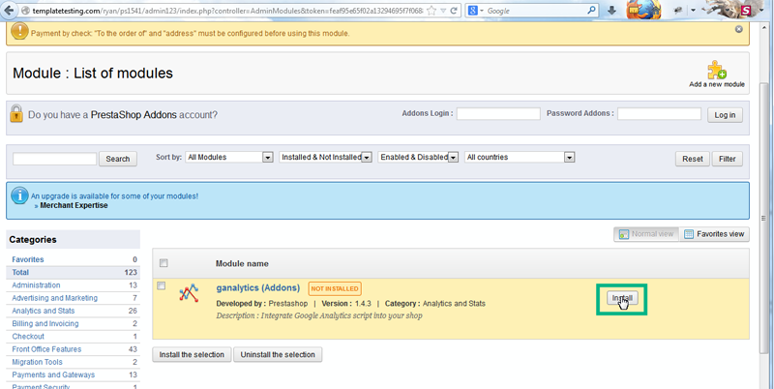Click the NOT INSTALLED status badge

(335, 288)
